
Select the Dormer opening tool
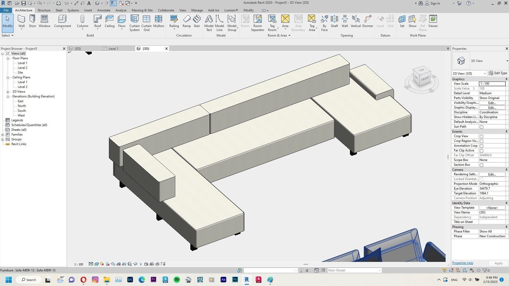[368, 21]
